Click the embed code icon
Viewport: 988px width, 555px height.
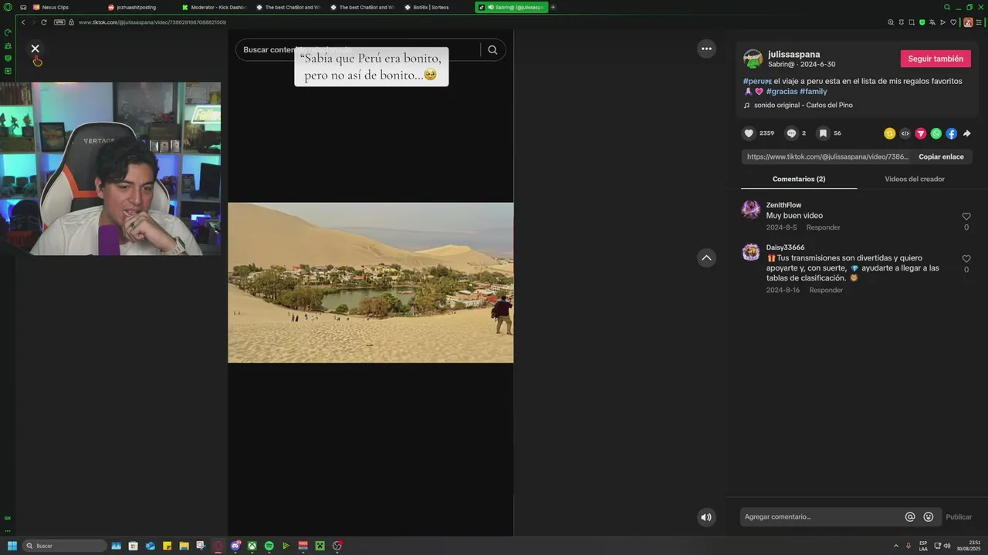point(905,133)
